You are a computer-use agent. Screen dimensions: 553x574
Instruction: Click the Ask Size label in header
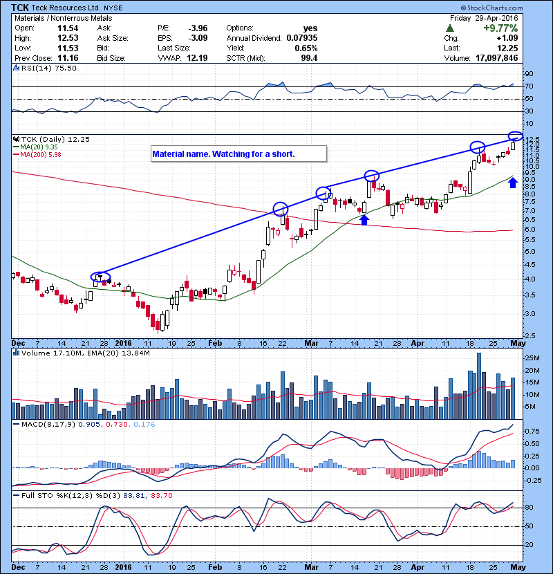113,38
